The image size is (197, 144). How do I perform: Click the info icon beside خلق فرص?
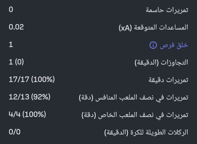click(x=153, y=45)
